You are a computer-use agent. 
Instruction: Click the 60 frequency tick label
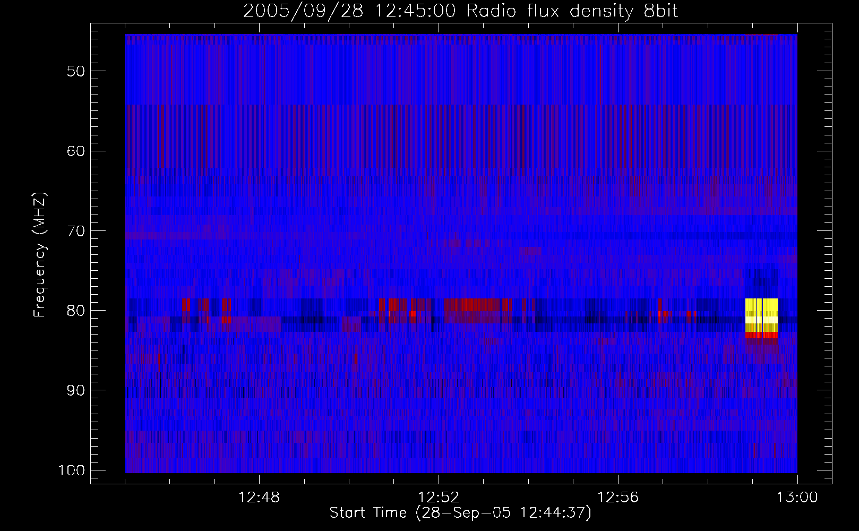click(x=76, y=151)
